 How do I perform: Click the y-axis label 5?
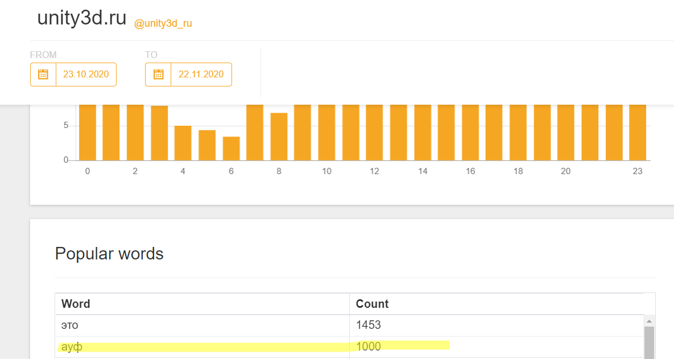click(66, 126)
